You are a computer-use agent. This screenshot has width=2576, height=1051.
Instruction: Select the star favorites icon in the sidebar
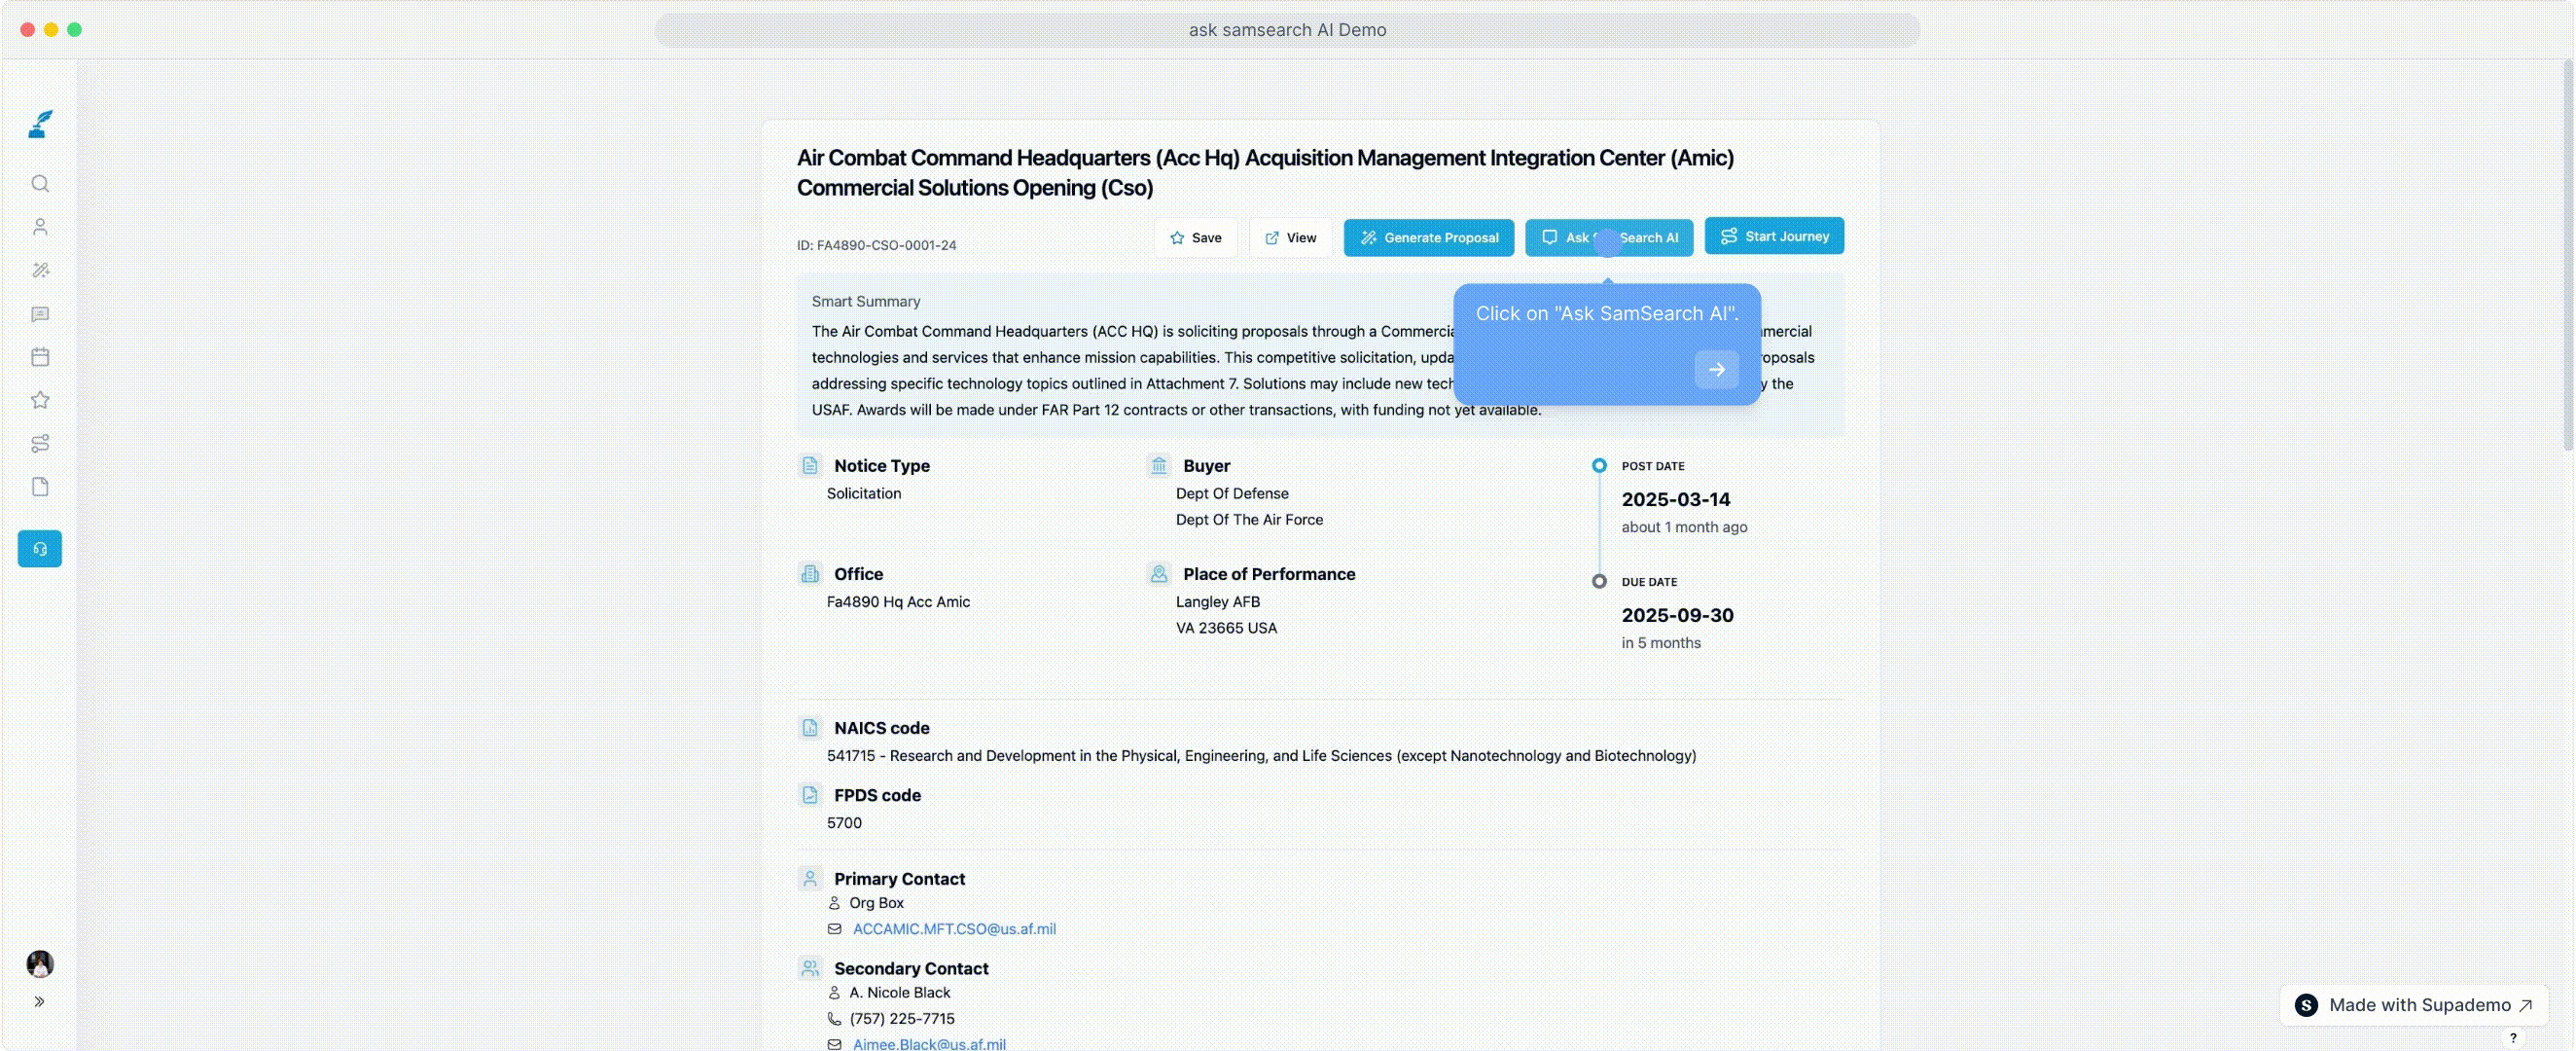[39, 400]
